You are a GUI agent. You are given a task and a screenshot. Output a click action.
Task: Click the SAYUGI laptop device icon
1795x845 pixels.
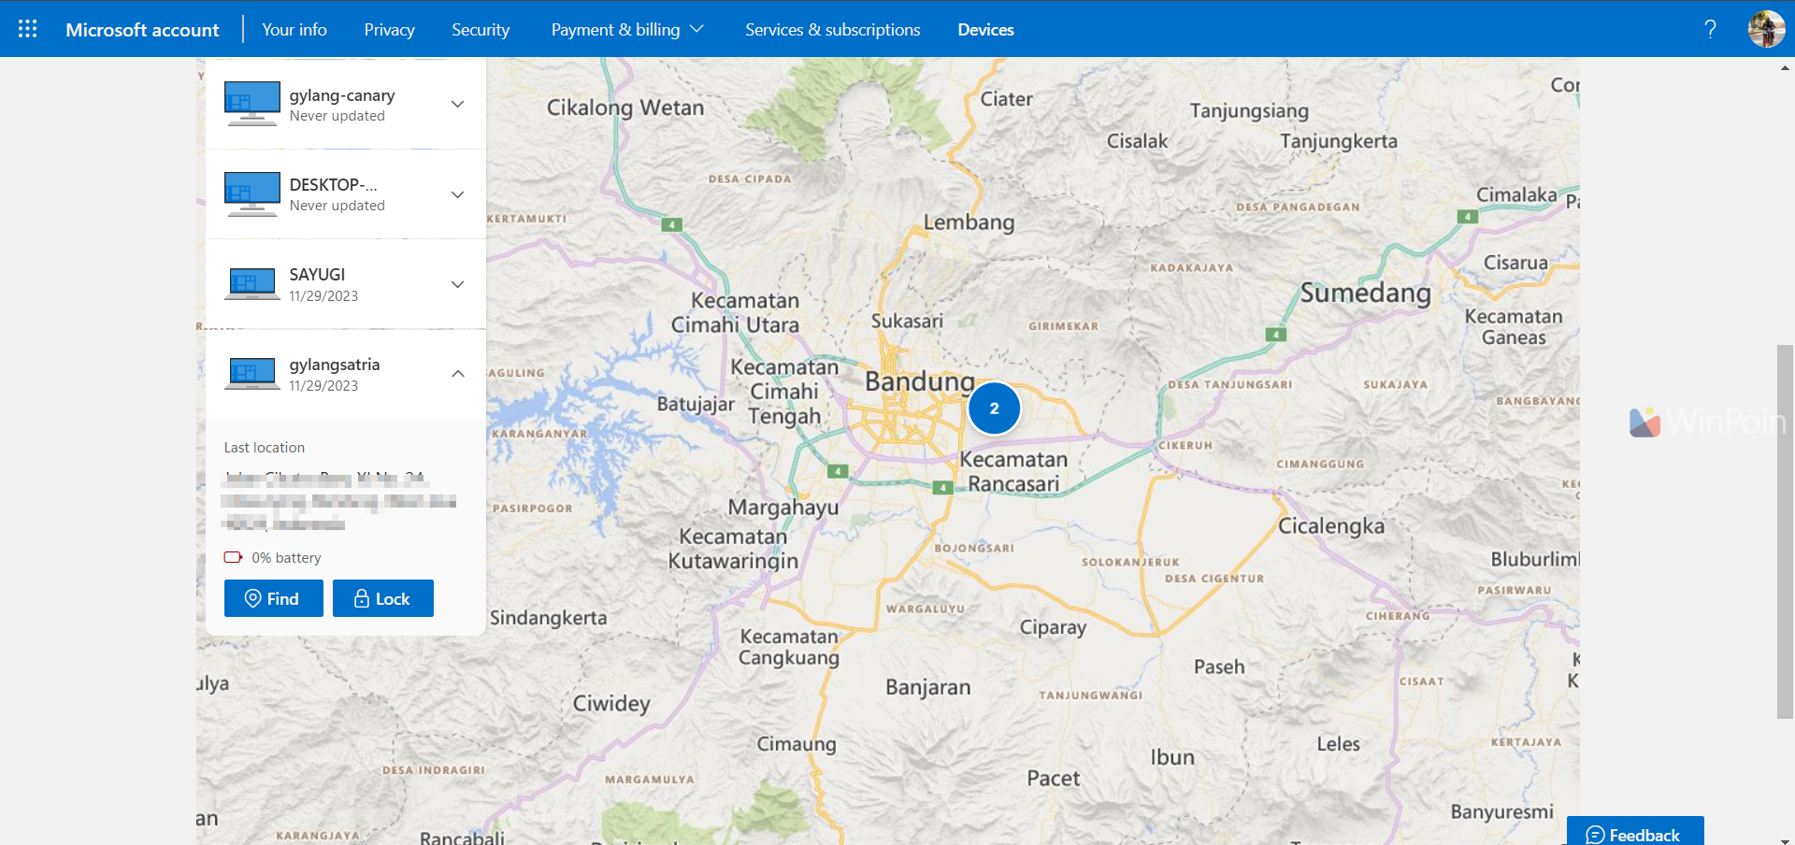coord(251,284)
